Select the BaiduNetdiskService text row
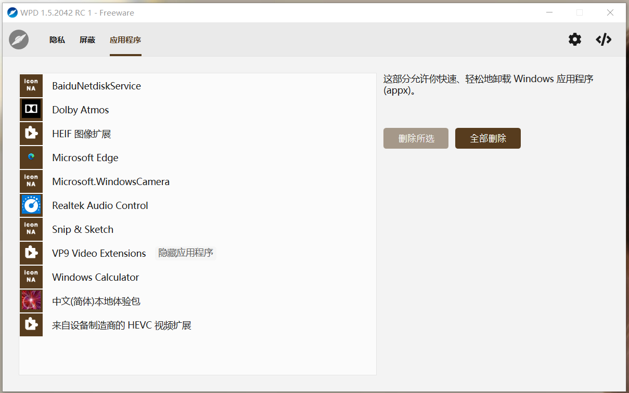The width and height of the screenshot is (629, 393). point(97,86)
